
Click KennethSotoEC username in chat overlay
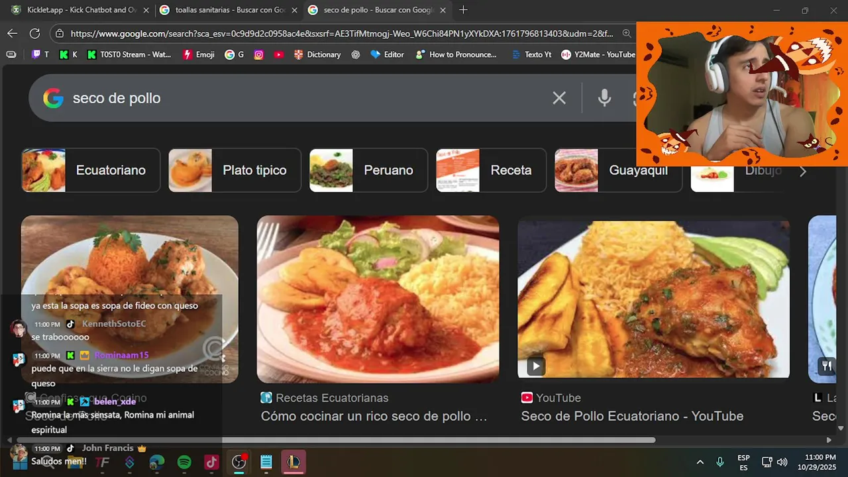click(x=114, y=324)
